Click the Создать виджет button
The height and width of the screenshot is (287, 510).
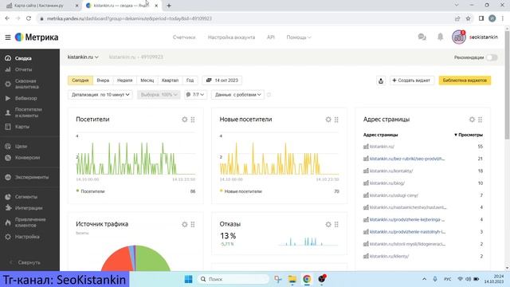click(x=412, y=81)
